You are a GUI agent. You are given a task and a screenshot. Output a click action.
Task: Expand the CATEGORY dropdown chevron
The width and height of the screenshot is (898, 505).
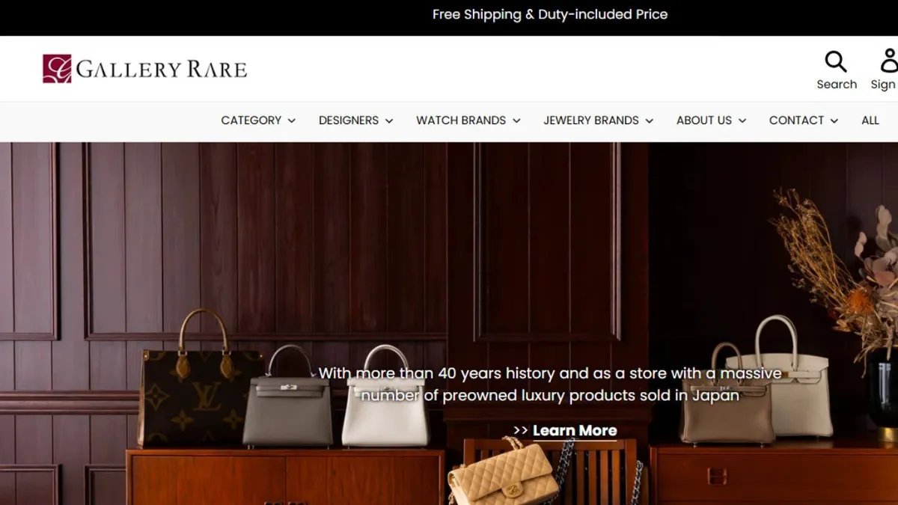[292, 120]
